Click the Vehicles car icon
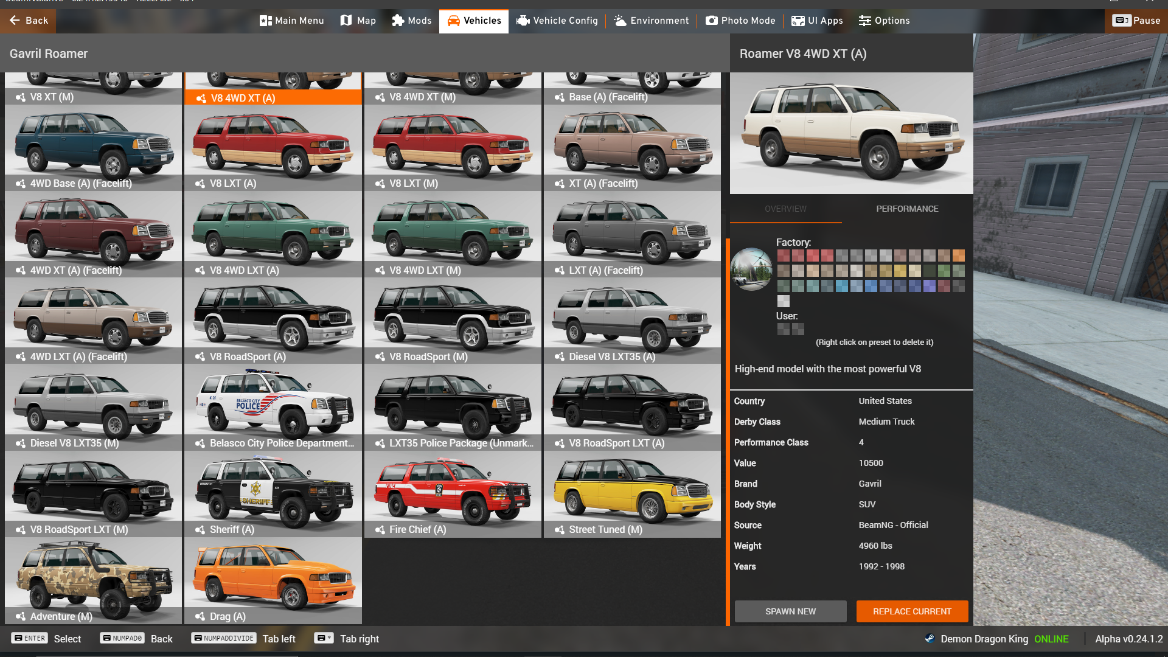Viewport: 1168px width, 657px height. pos(454,21)
